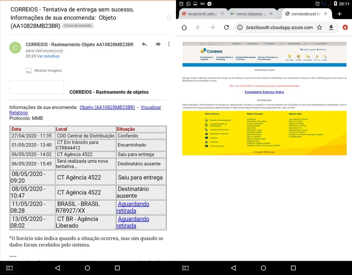The height and width of the screenshot is (275, 352).
Task: Click "Aguardando retirada" in the 11/05/2020 row
Action: [133, 207]
